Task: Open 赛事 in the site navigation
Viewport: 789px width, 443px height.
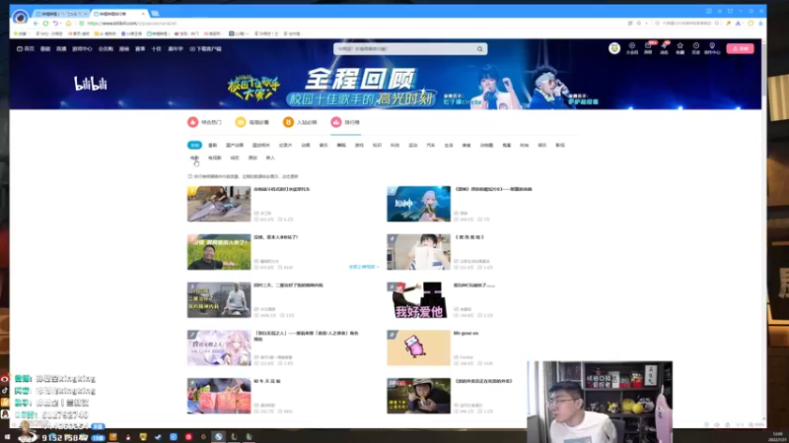Action: [140, 48]
